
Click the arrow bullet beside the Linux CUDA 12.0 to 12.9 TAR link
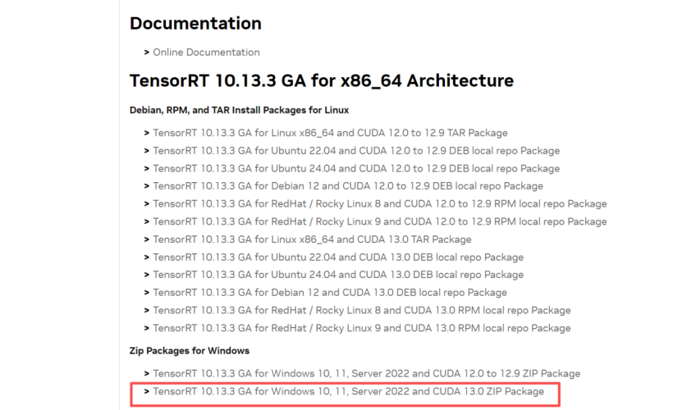(x=147, y=133)
